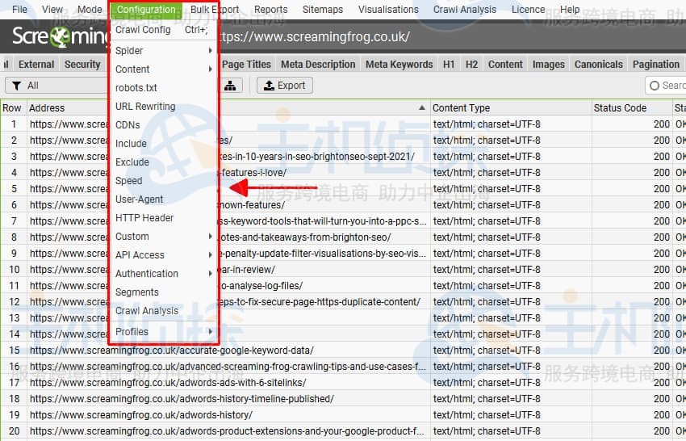The image size is (686, 441).
Task: Click the Address column sort arrow
Action: point(421,107)
